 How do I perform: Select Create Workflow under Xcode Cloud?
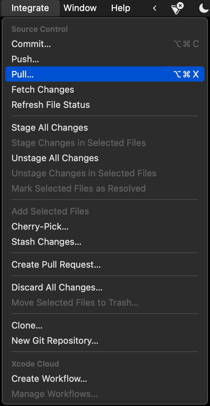(x=49, y=379)
